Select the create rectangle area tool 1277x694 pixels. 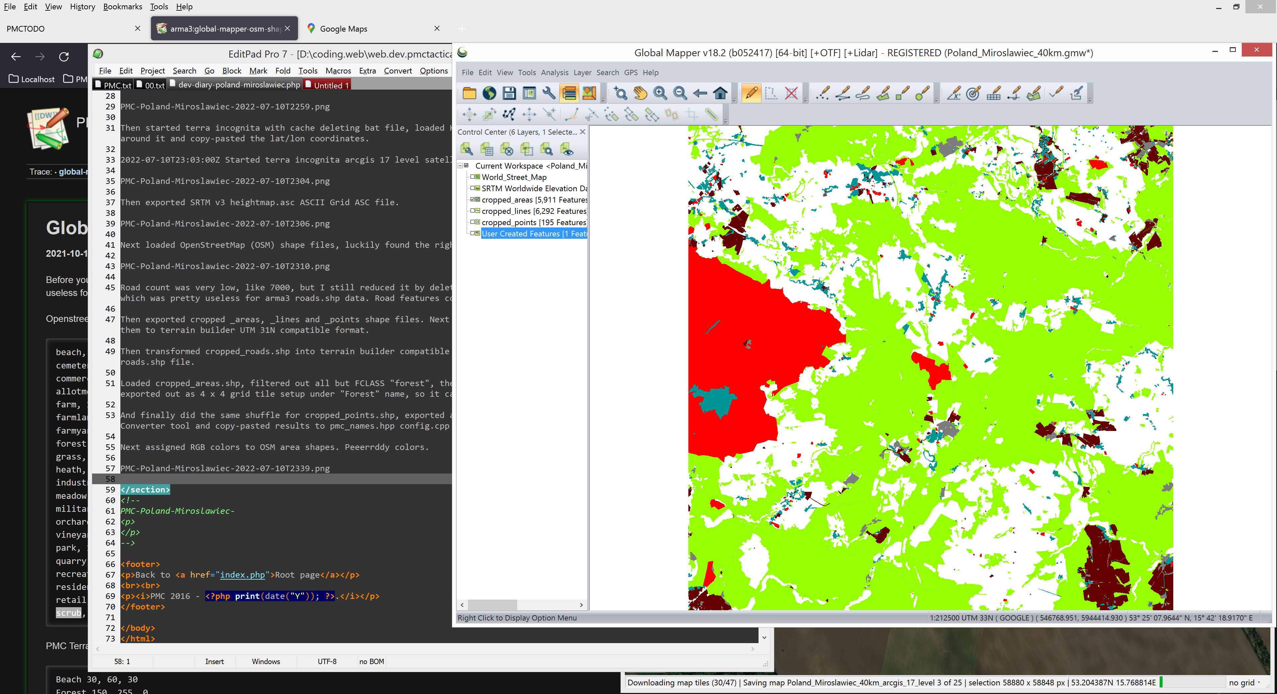903,93
